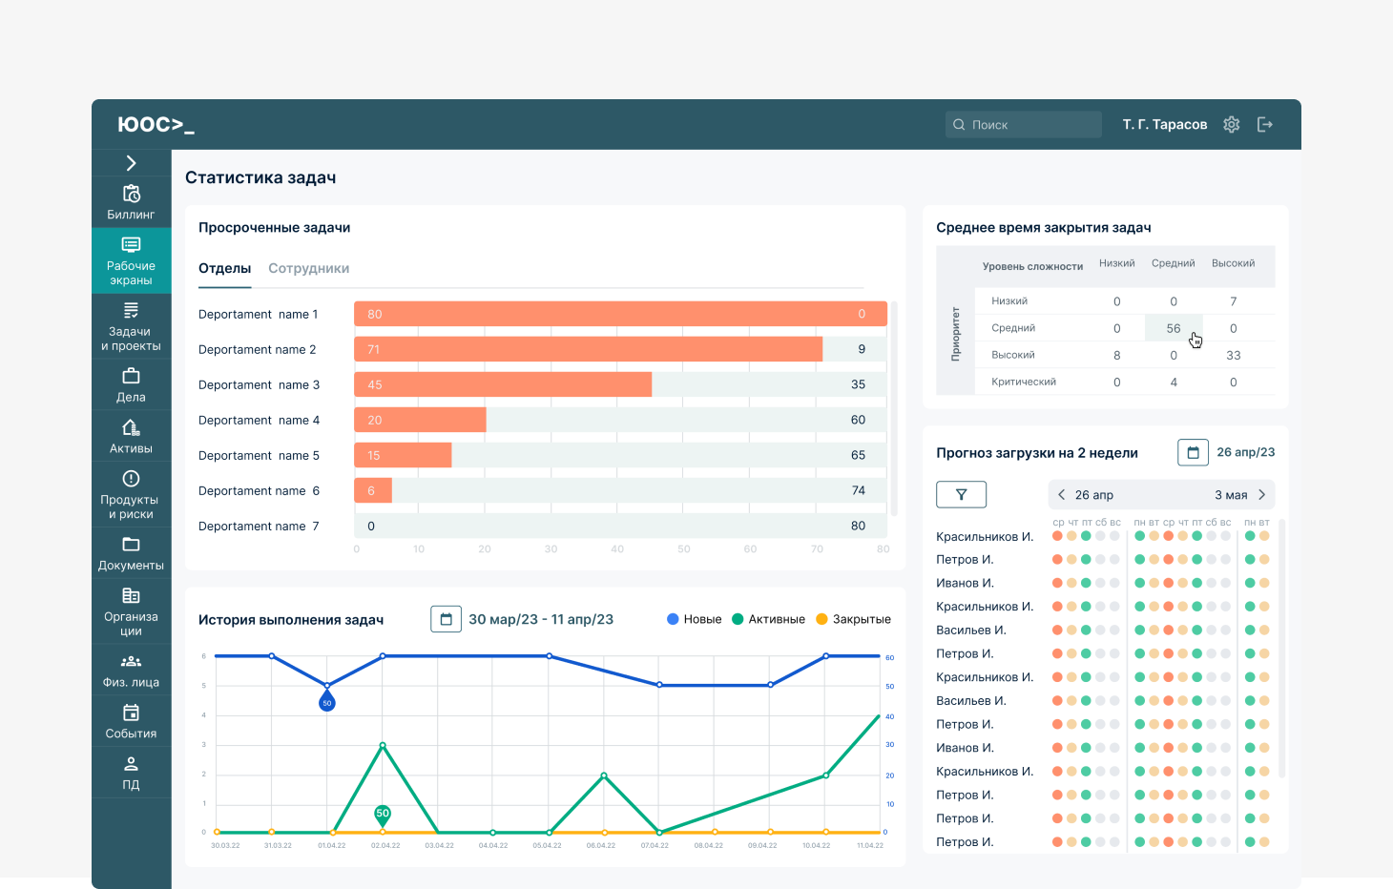Click the Поиск search field
Image resolution: width=1393 pixels, height=889 pixels.
click(x=1024, y=125)
